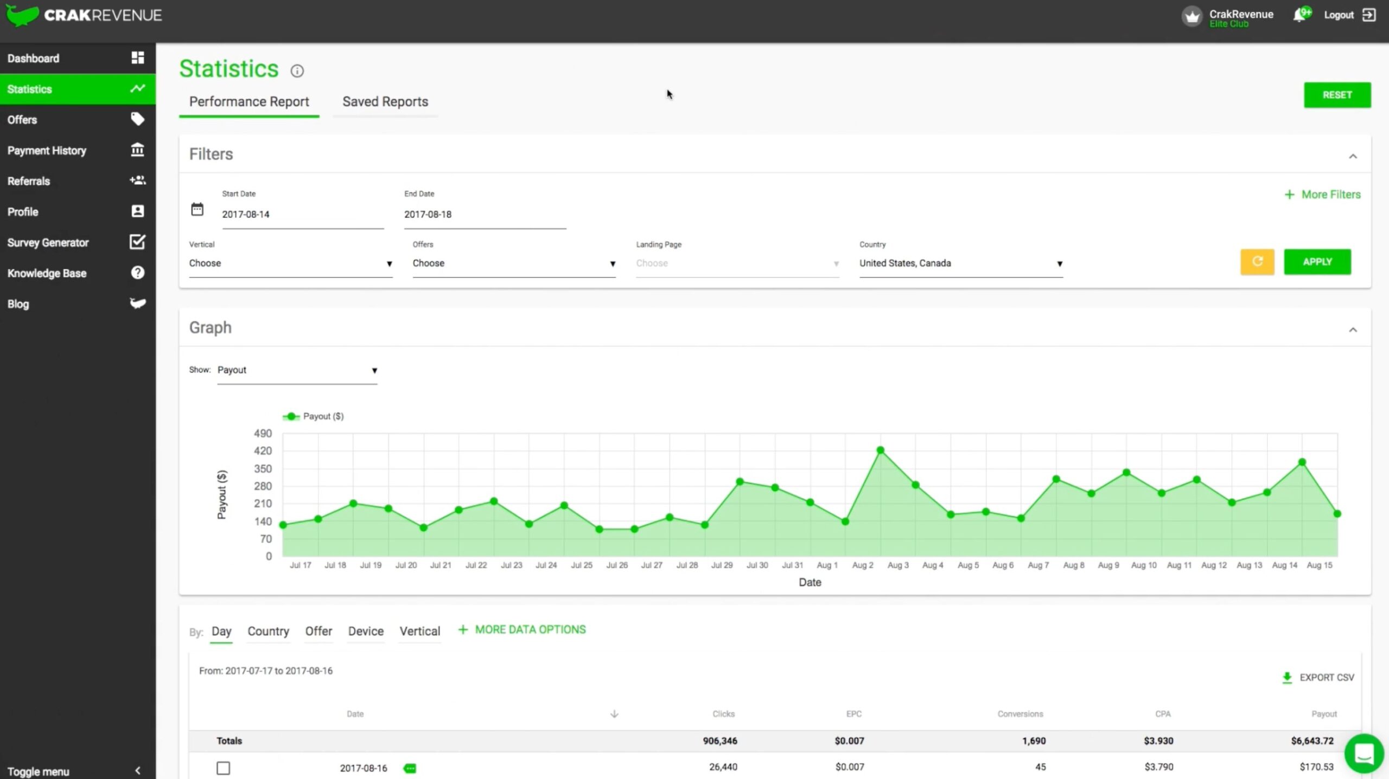Click the APPLY button
The image size is (1389, 779).
[x=1317, y=262]
